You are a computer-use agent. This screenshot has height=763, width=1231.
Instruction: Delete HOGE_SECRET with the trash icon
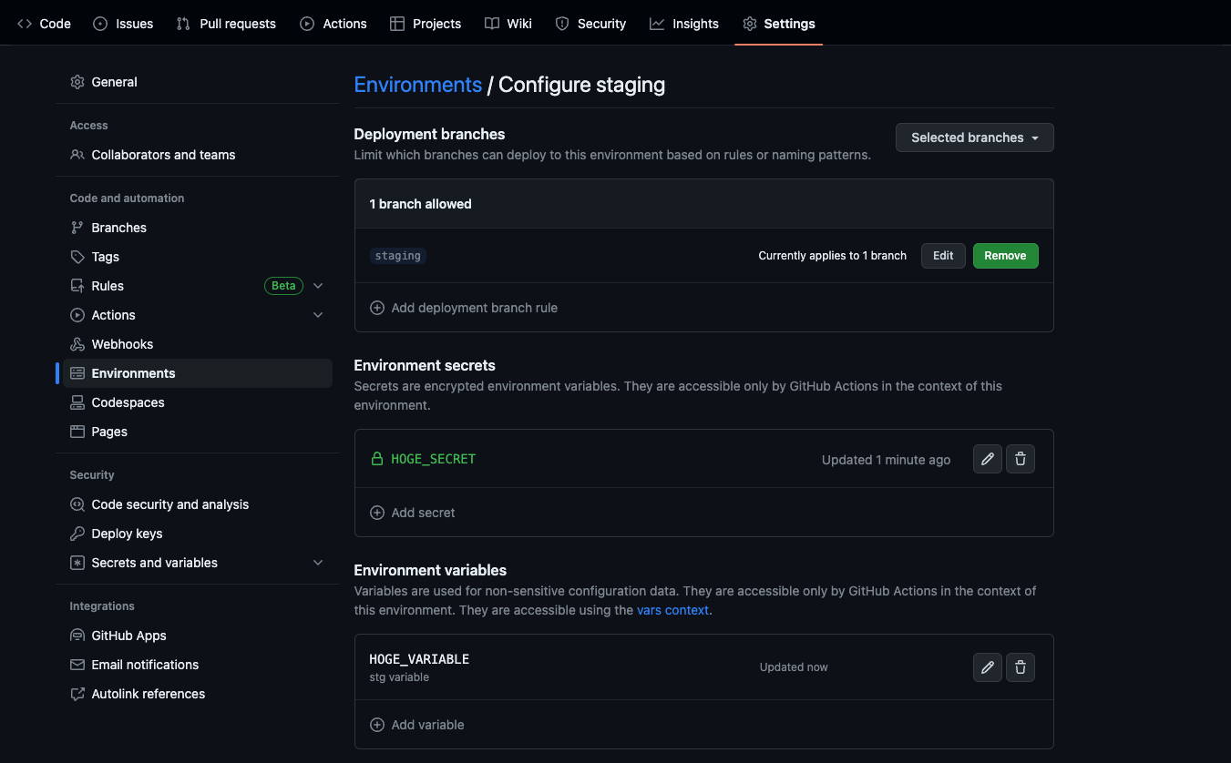(1020, 458)
